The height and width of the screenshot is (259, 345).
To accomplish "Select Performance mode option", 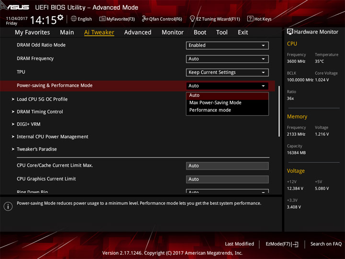I will tap(227, 110).
